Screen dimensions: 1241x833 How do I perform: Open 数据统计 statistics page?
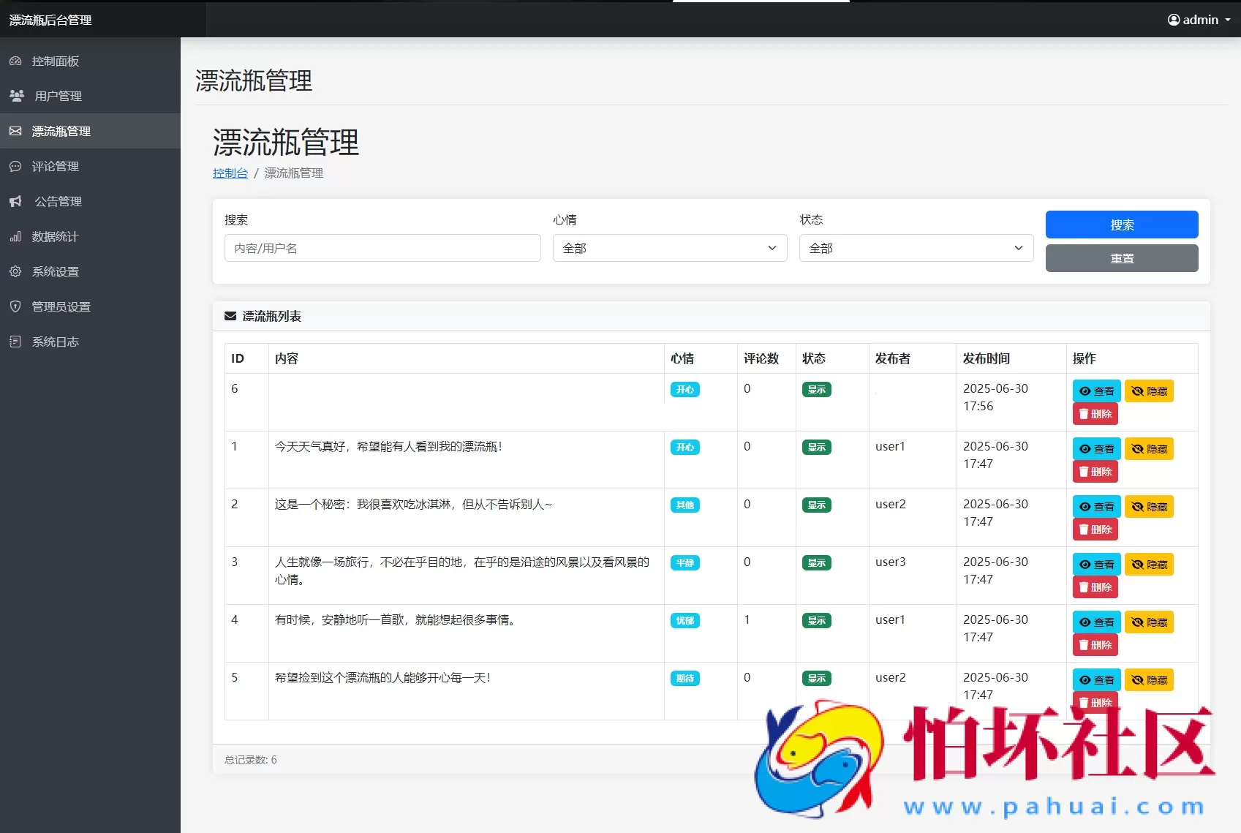point(55,236)
